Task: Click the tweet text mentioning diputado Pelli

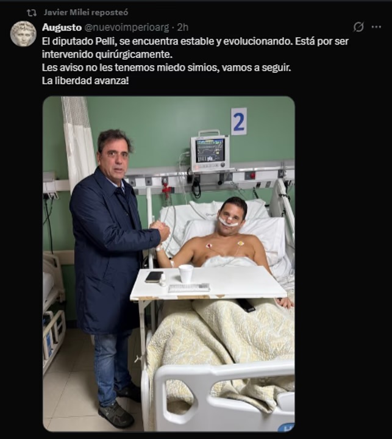Action: pos(195,48)
